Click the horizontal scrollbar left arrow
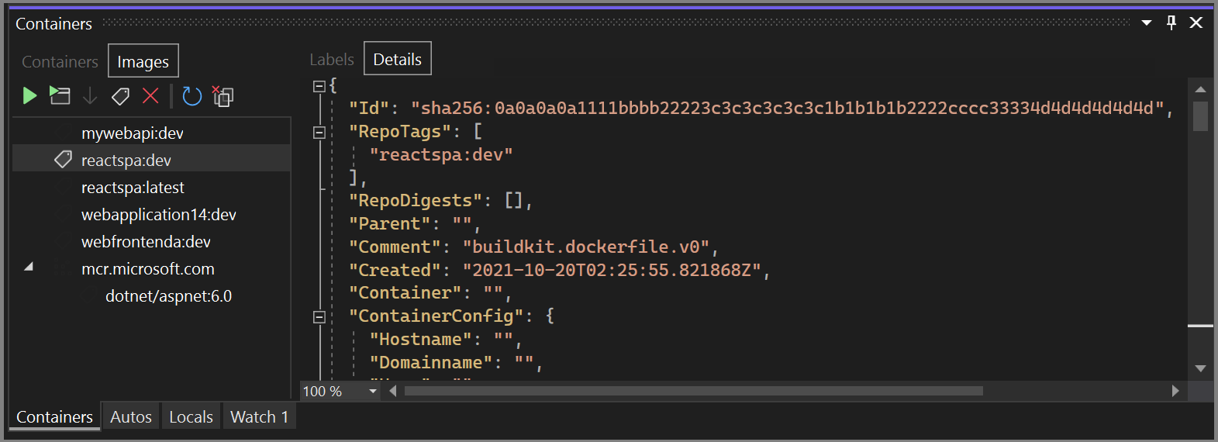 click(x=393, y=391)
